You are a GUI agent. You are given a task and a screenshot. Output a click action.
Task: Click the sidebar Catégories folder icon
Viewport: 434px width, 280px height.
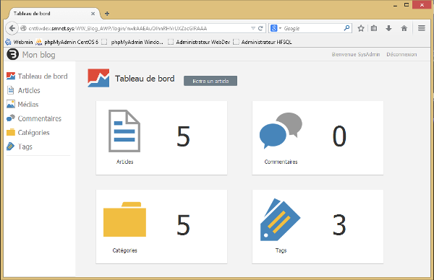tap(11, 132)
